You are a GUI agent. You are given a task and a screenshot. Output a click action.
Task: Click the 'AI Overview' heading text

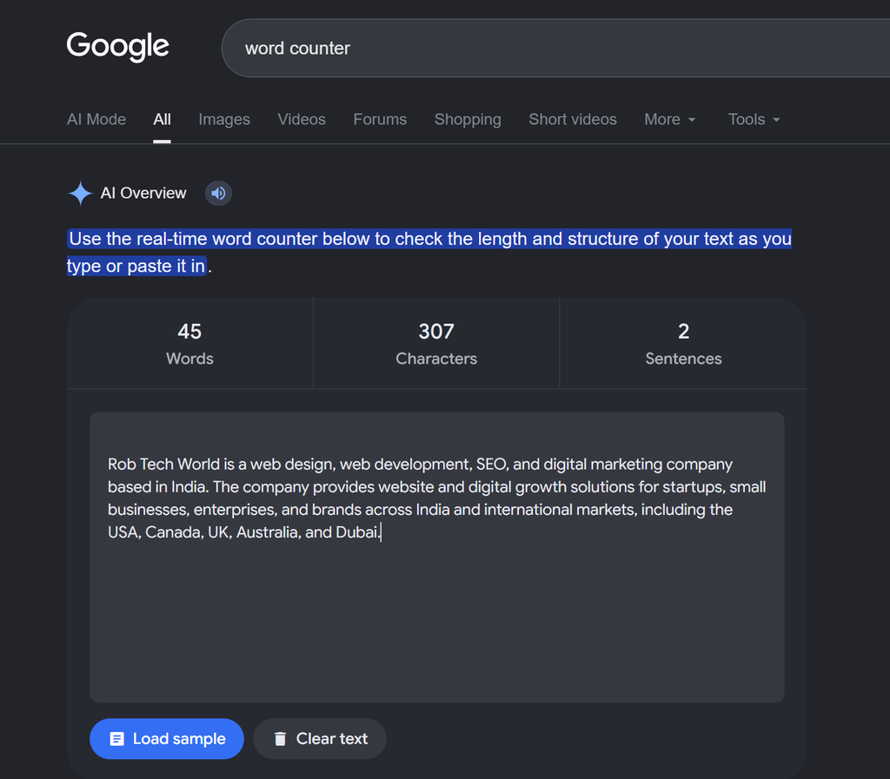click(143, 194)
